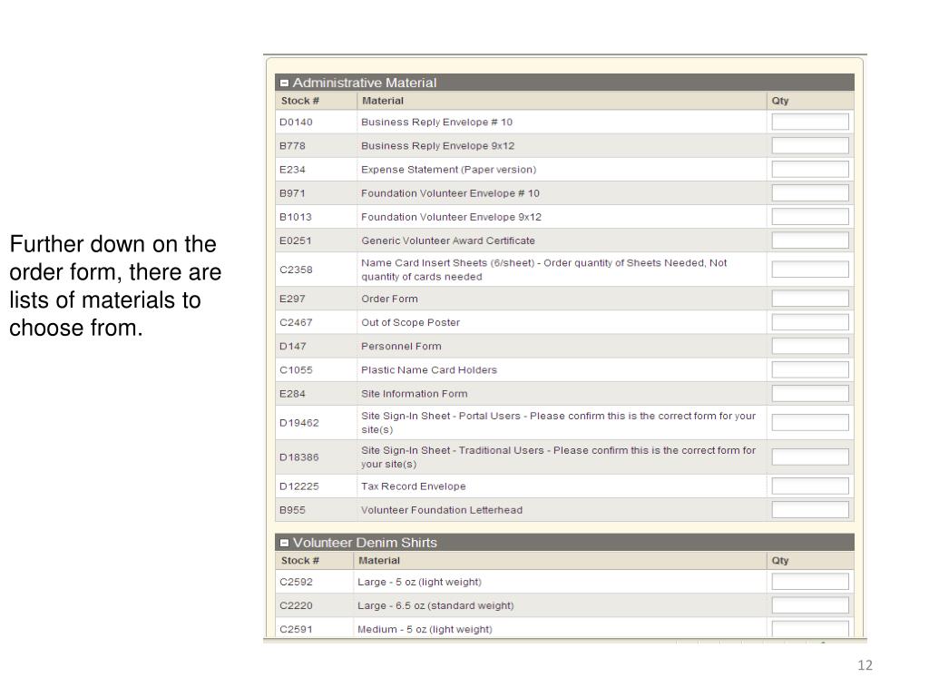Click Qty field for Out of Scope Poster
This screenshot has width=929, height=697.
point(810,322)
